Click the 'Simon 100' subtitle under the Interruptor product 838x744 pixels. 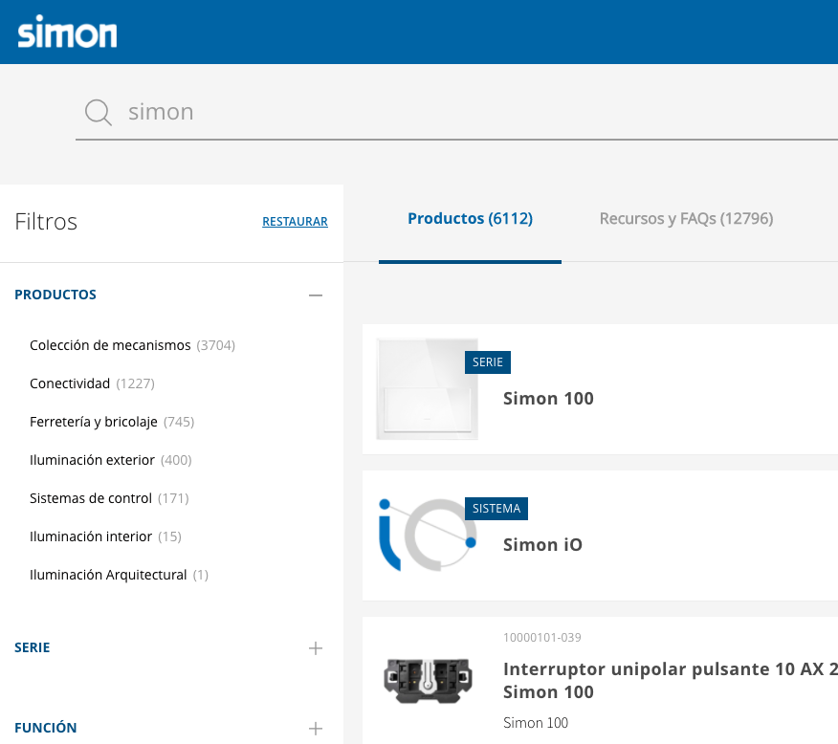[x=536, y=723]
